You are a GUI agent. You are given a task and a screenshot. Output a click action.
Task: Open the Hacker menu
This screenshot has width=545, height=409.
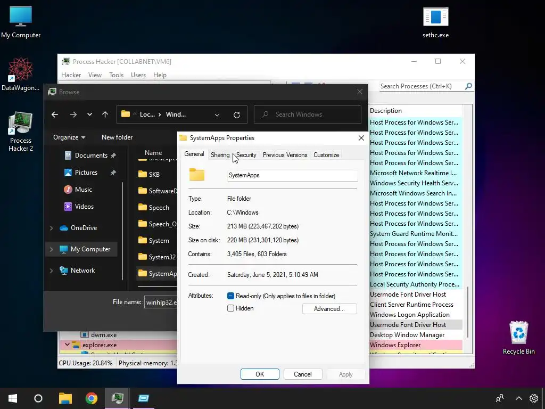point(71,75)
